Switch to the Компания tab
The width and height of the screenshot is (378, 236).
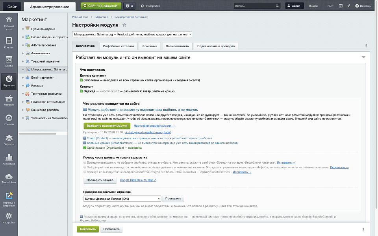click(150, 46)
